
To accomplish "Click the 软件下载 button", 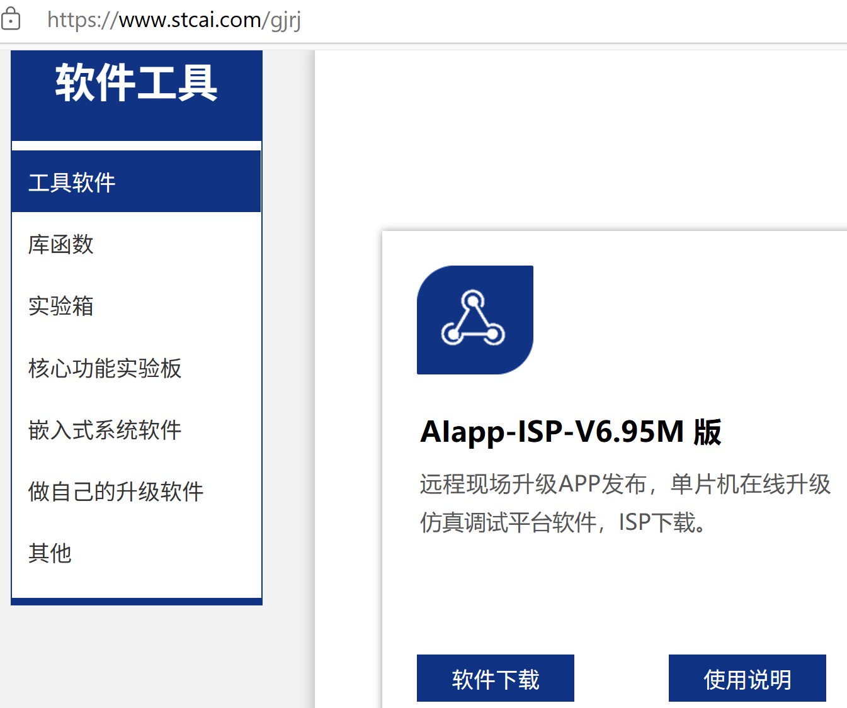I will point(496,678).
